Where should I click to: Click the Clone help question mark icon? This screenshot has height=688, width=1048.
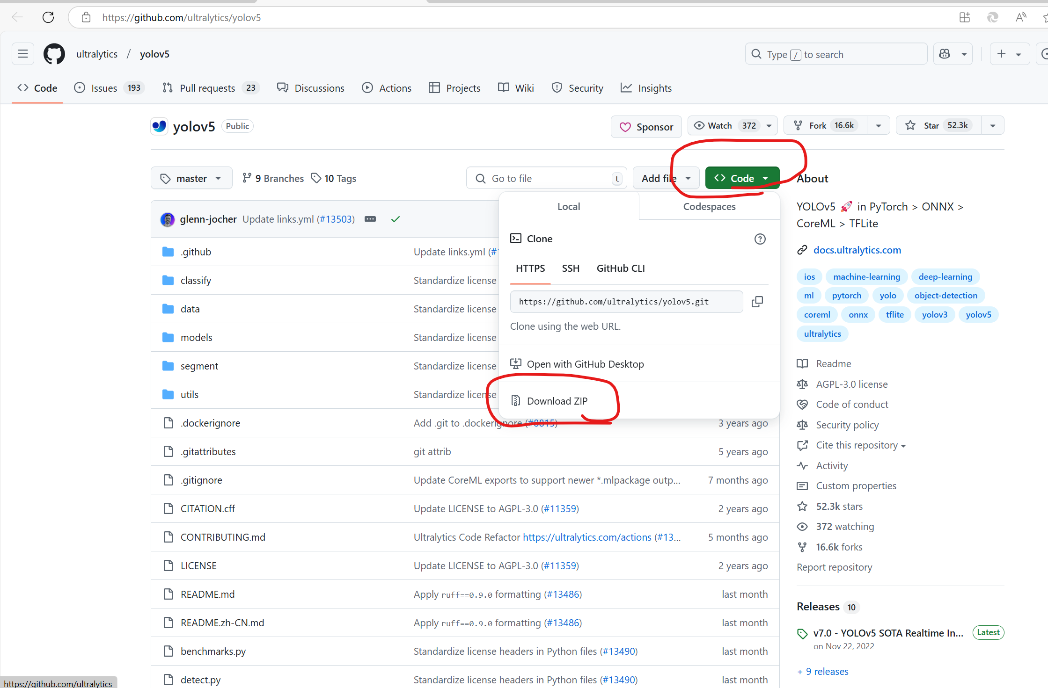[x=760, y=239]
